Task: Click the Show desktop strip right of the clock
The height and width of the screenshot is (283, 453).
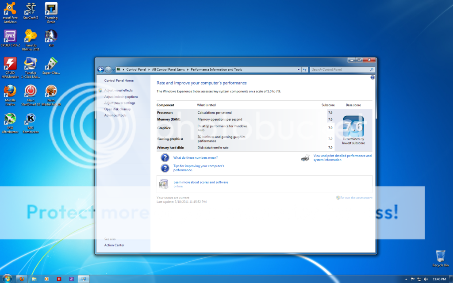Action: point(451,279)
